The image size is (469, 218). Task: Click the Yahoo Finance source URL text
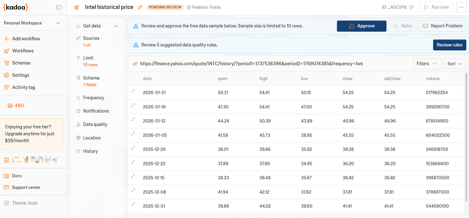[x=252, y=64]
